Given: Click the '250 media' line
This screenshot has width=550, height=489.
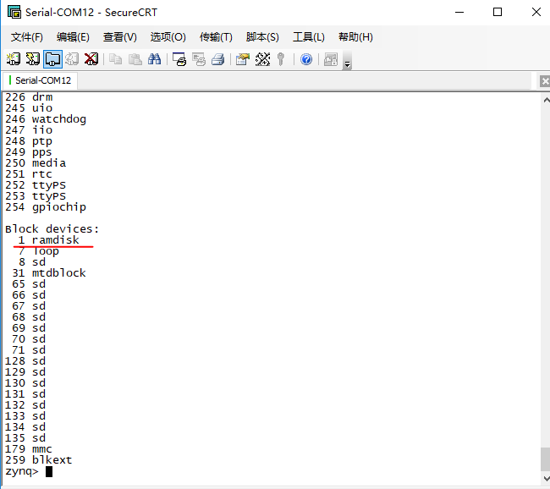Looking at the screenshot, I should tap(36, 163).
